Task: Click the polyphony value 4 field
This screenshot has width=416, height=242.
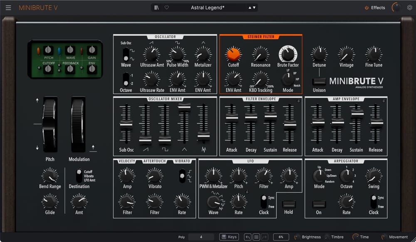Action: tap(201, 237)
